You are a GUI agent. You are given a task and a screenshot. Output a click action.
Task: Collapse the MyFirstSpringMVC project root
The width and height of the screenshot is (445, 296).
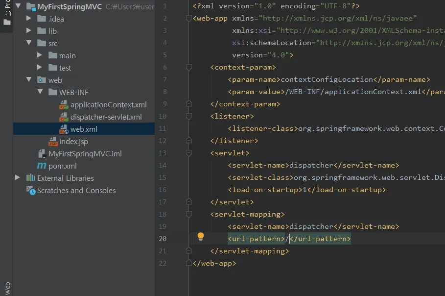pos(18,7)
